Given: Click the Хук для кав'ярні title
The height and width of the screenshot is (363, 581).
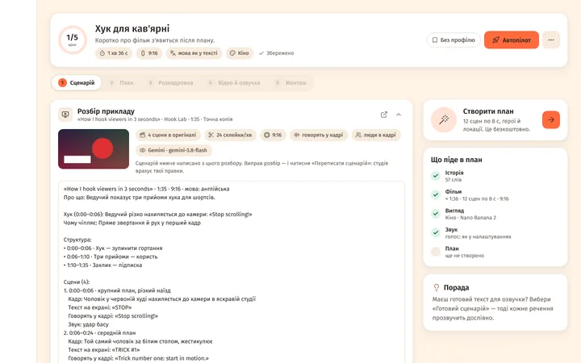Looking at the screenshot, I should [x=132, y=28].
